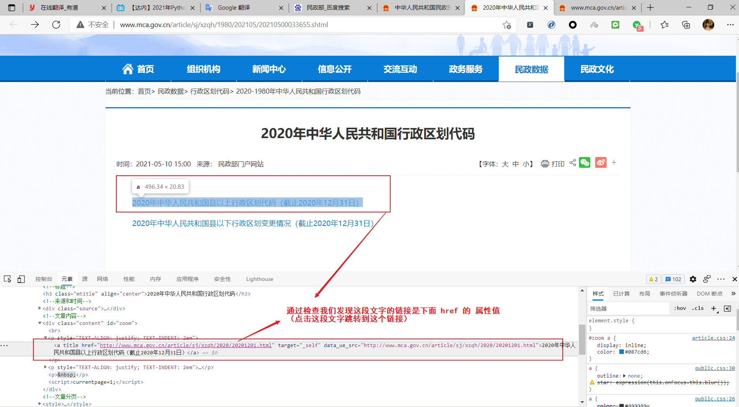Collapse the first TEXT-ALIGN justify paragraph node
The width and height of the screenshot is (739, 407).
click(46, 338)
